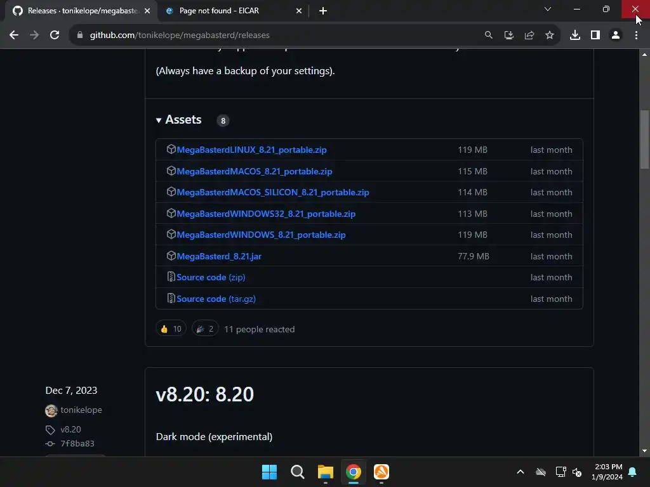The image size is (650, 487).
Task: Download MegaBasterdWINDOWS32_8.21_portable.zip
Action: tap(266, 214)
